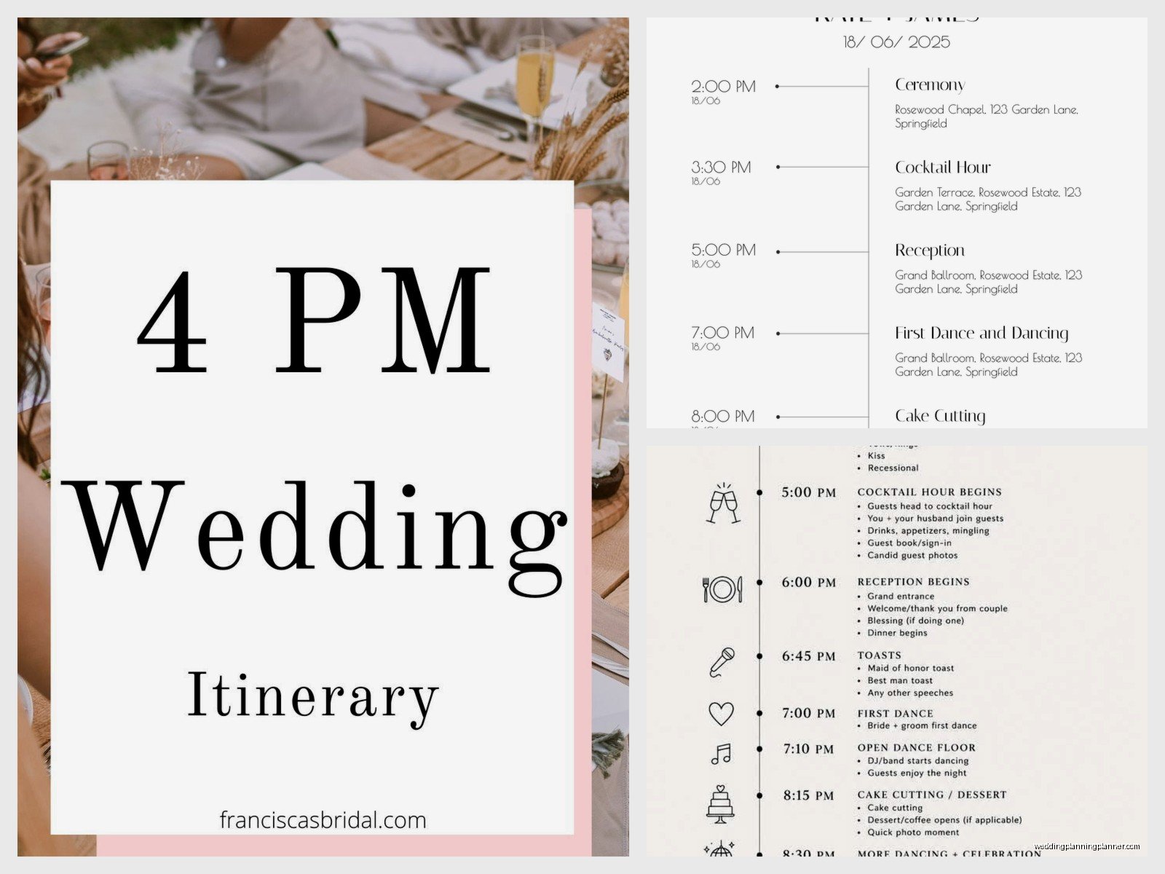Click the '6:00 PM' time label
This screenshot has height=874, width=1165.
point(808,583)
